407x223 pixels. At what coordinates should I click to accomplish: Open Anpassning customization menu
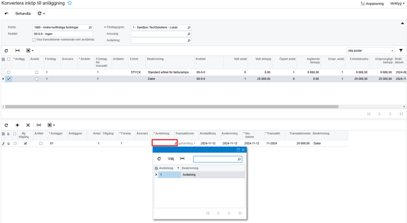372,4
